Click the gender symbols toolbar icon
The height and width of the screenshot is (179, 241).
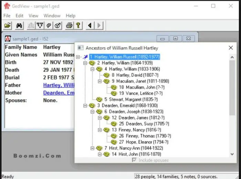(57, 25)
